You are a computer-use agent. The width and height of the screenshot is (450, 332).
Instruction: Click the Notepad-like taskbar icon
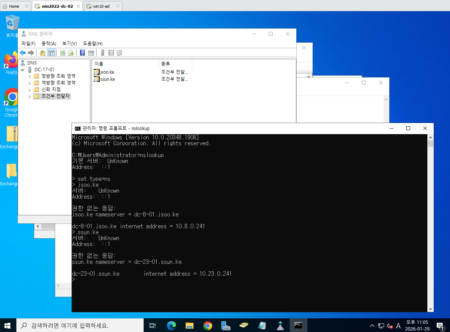(x=262, y=326)
